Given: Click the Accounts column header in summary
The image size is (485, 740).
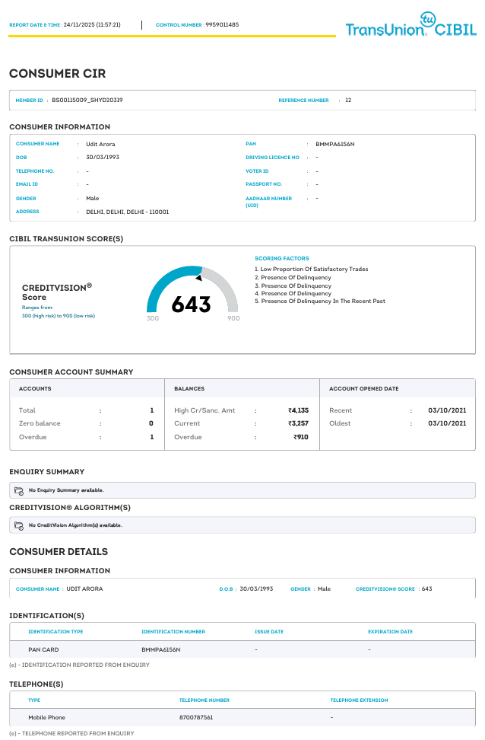Looking at the screenshot, I should tap(35, 388).
